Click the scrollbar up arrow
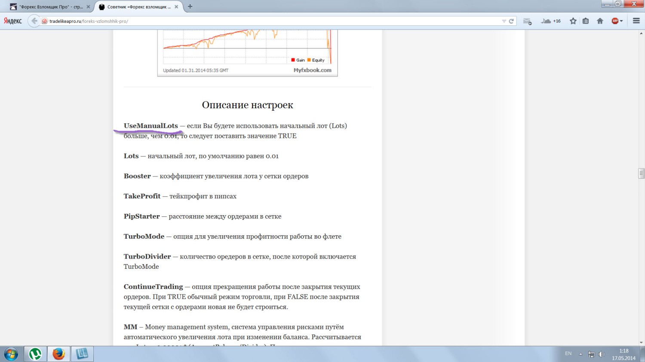The width and height of the screenshot is (645, 362). pos(641,33)
